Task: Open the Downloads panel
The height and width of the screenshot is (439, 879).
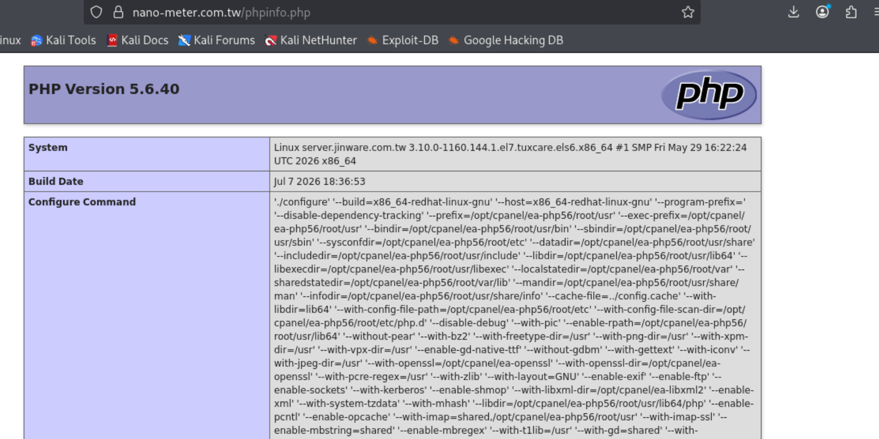Action: coord(794,12)
